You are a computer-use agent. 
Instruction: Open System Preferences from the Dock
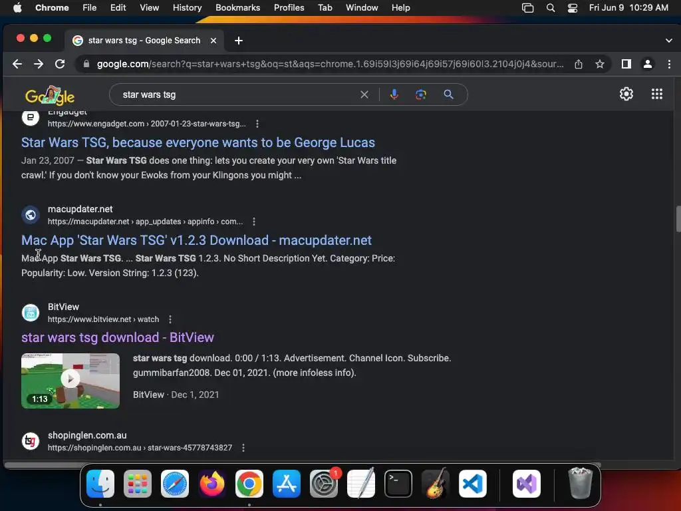324,484
